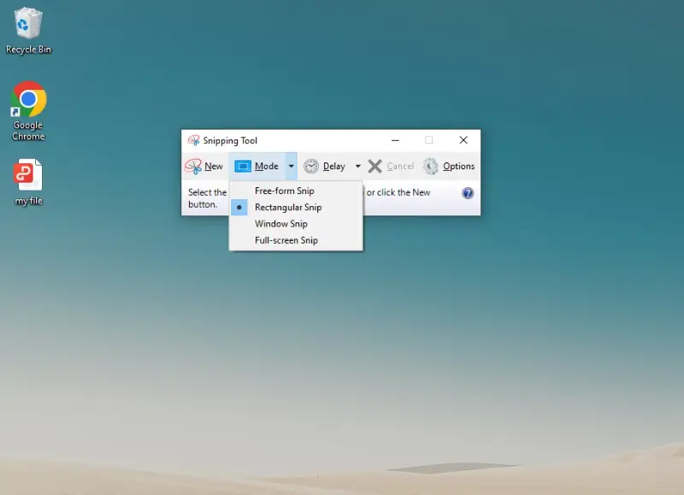
Task: Click the Snipping Tool title bar text
Action: click(230, 141)
